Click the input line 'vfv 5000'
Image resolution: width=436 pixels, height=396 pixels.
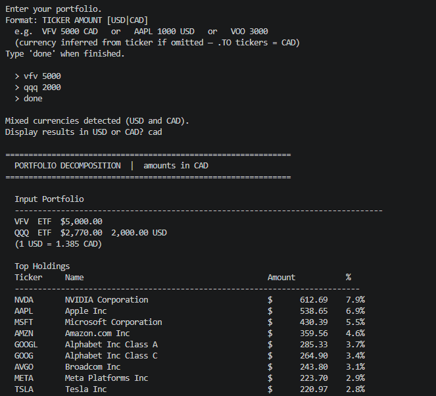[42, 76]
